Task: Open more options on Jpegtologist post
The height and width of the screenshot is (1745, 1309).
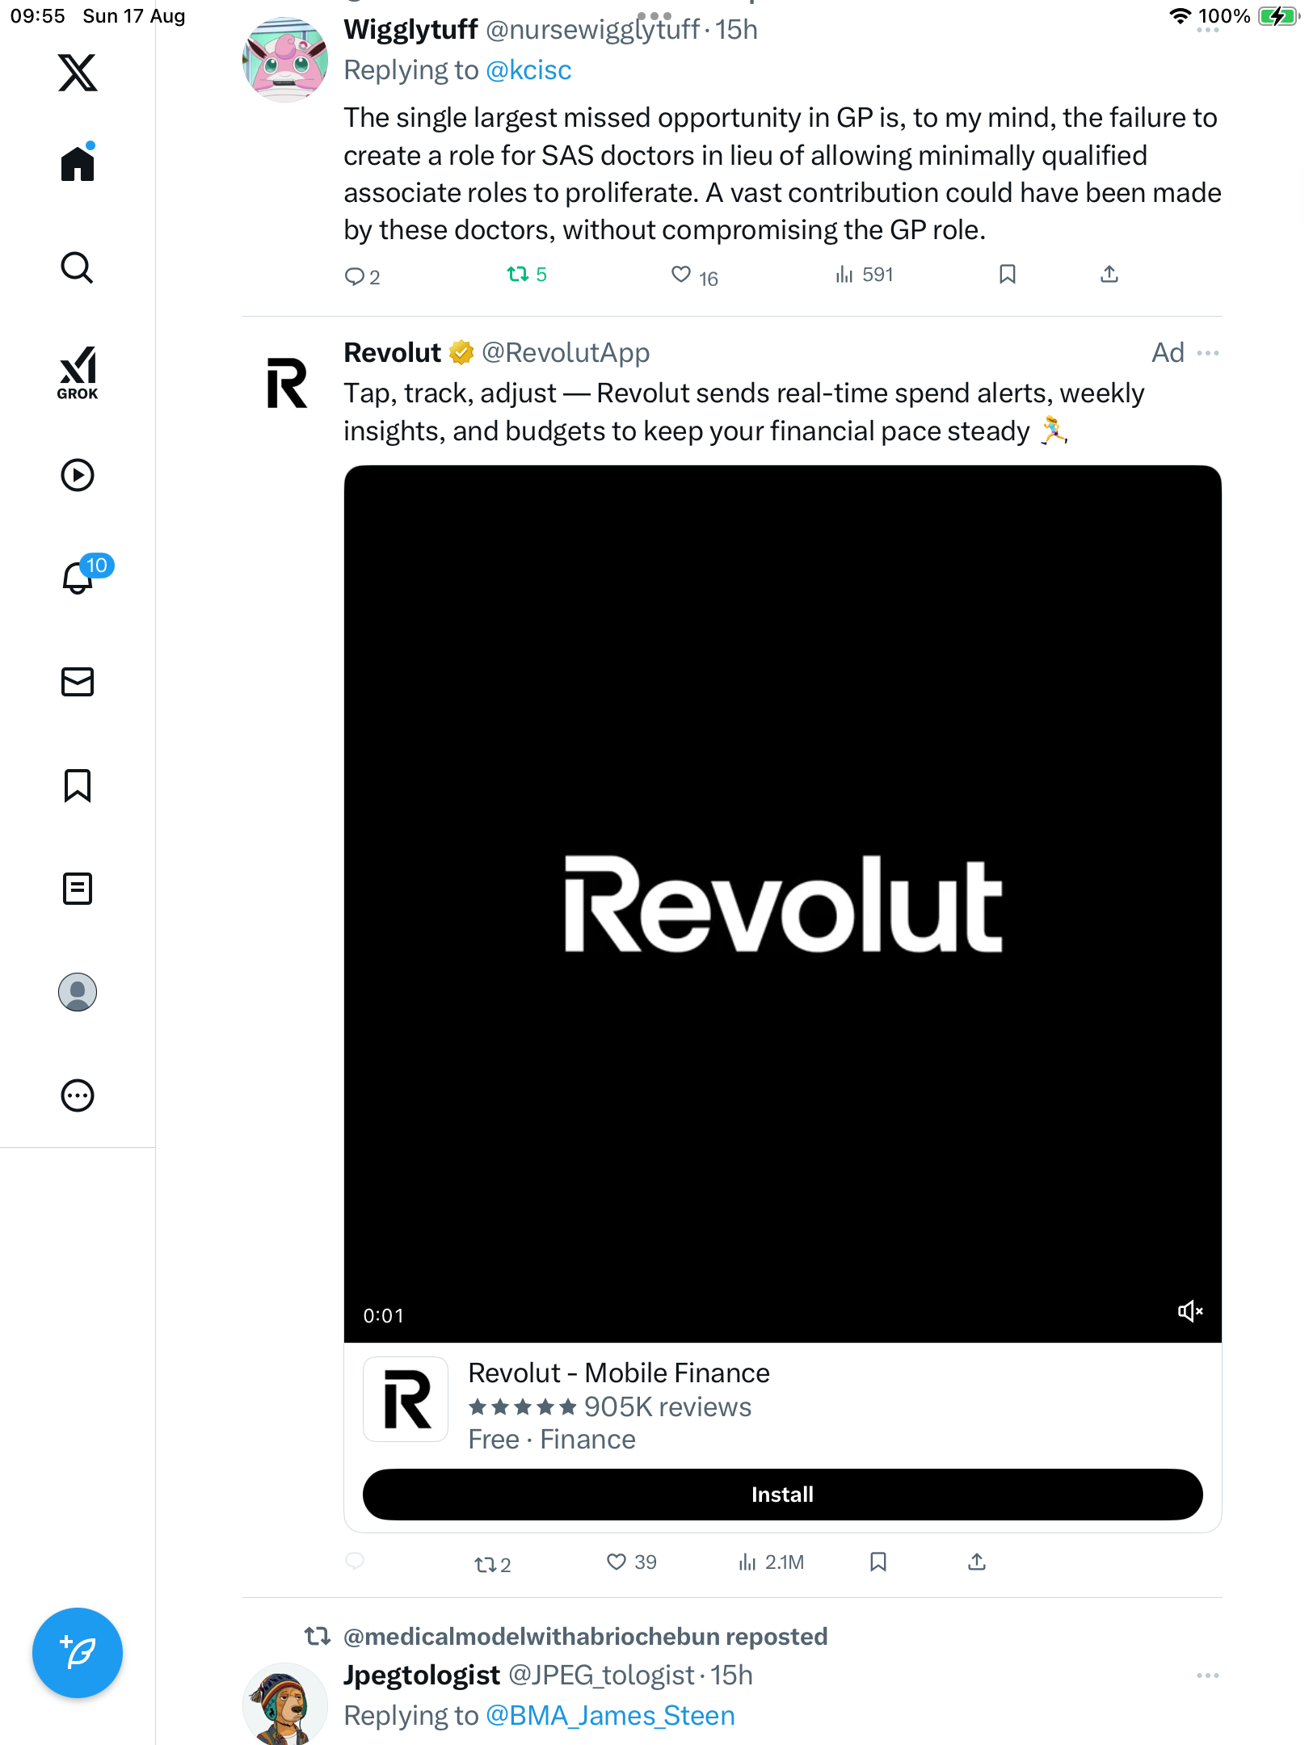Action: (x=1208, y=1676)
